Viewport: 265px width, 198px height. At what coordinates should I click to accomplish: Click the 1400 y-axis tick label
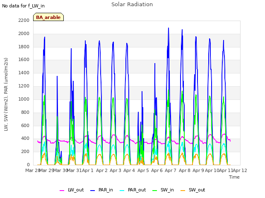click(x=24, y=73)
